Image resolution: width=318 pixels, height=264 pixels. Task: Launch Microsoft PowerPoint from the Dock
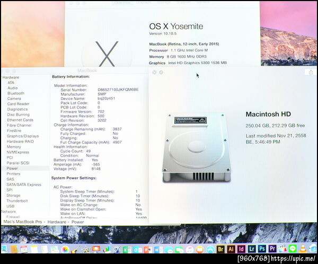148,249
